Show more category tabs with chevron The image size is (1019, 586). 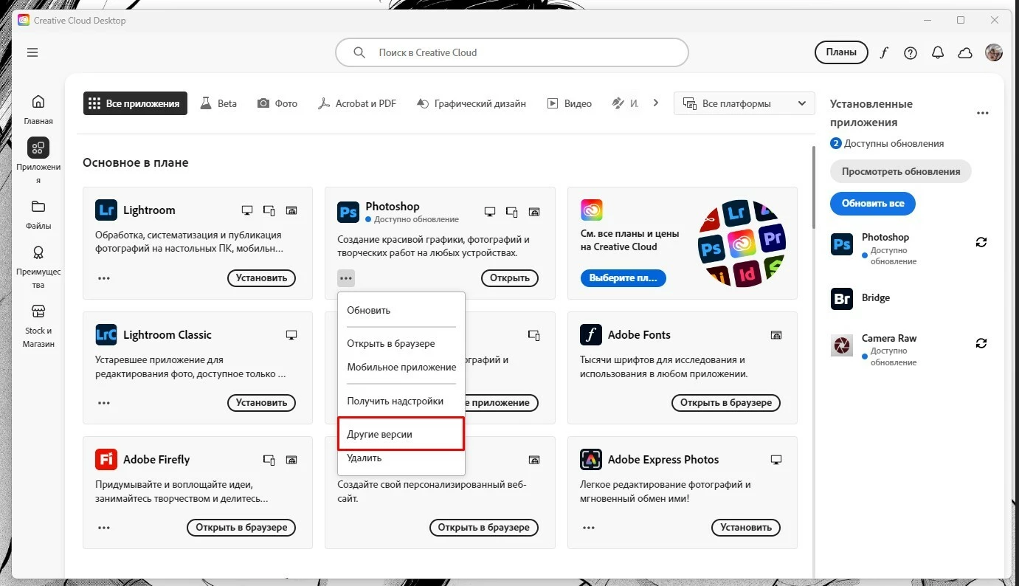click(655, 103)
